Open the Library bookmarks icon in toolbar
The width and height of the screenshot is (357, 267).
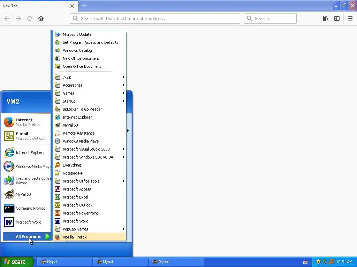pyautogui.click(x=326, y=18)
